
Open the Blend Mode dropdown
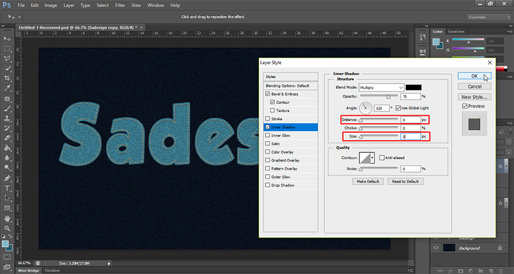coord(381,88)
